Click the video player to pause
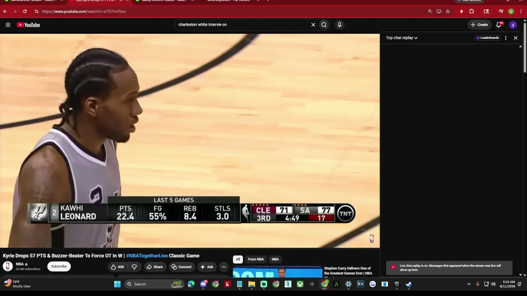527x296 pixels. (190, 141)
